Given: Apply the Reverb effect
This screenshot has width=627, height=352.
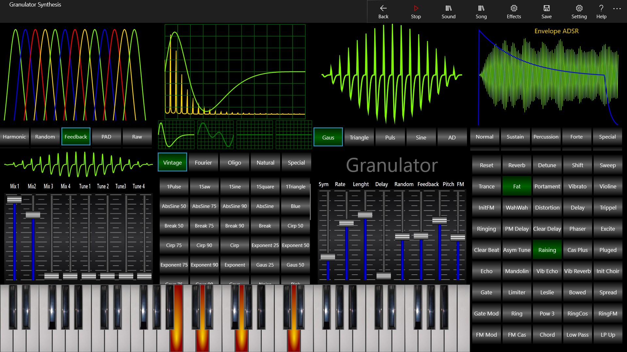Looking at the screenshot, I should 516,165.
